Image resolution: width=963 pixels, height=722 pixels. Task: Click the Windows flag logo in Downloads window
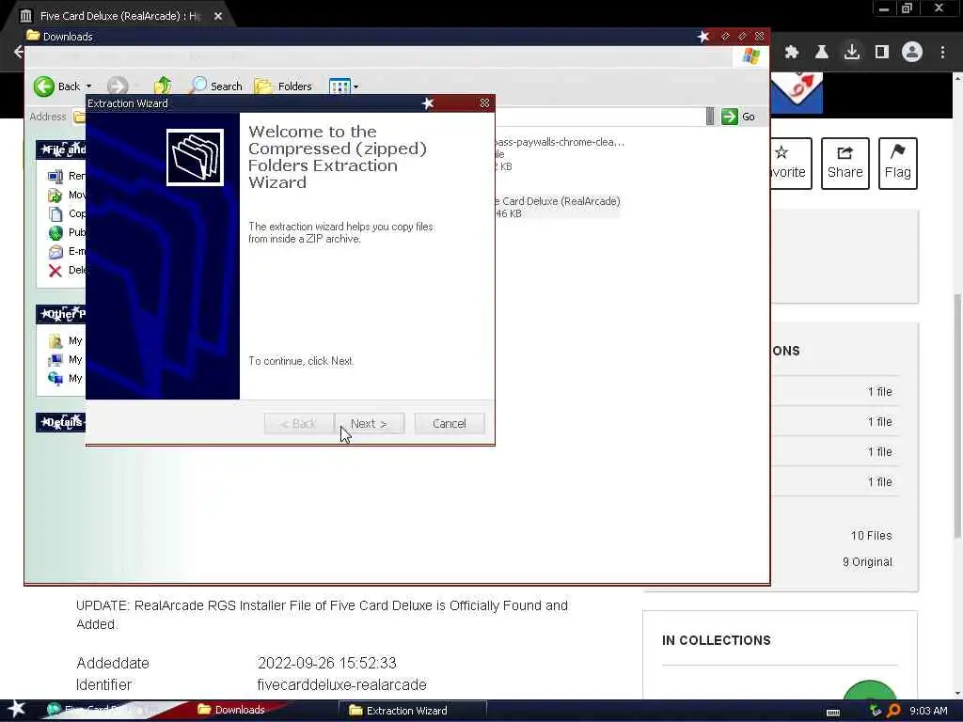tap(750, 56)
